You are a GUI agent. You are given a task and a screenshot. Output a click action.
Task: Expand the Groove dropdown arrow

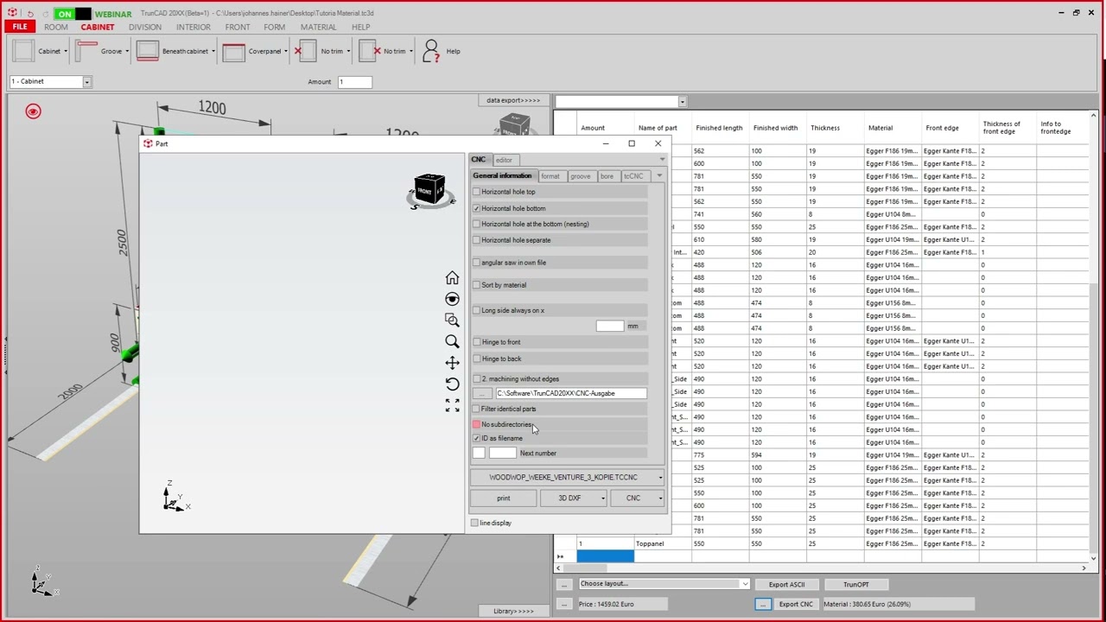point(127,51)
